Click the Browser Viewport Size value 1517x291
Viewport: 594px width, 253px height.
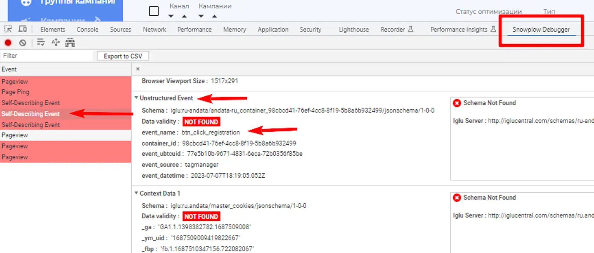pos(225,81)
